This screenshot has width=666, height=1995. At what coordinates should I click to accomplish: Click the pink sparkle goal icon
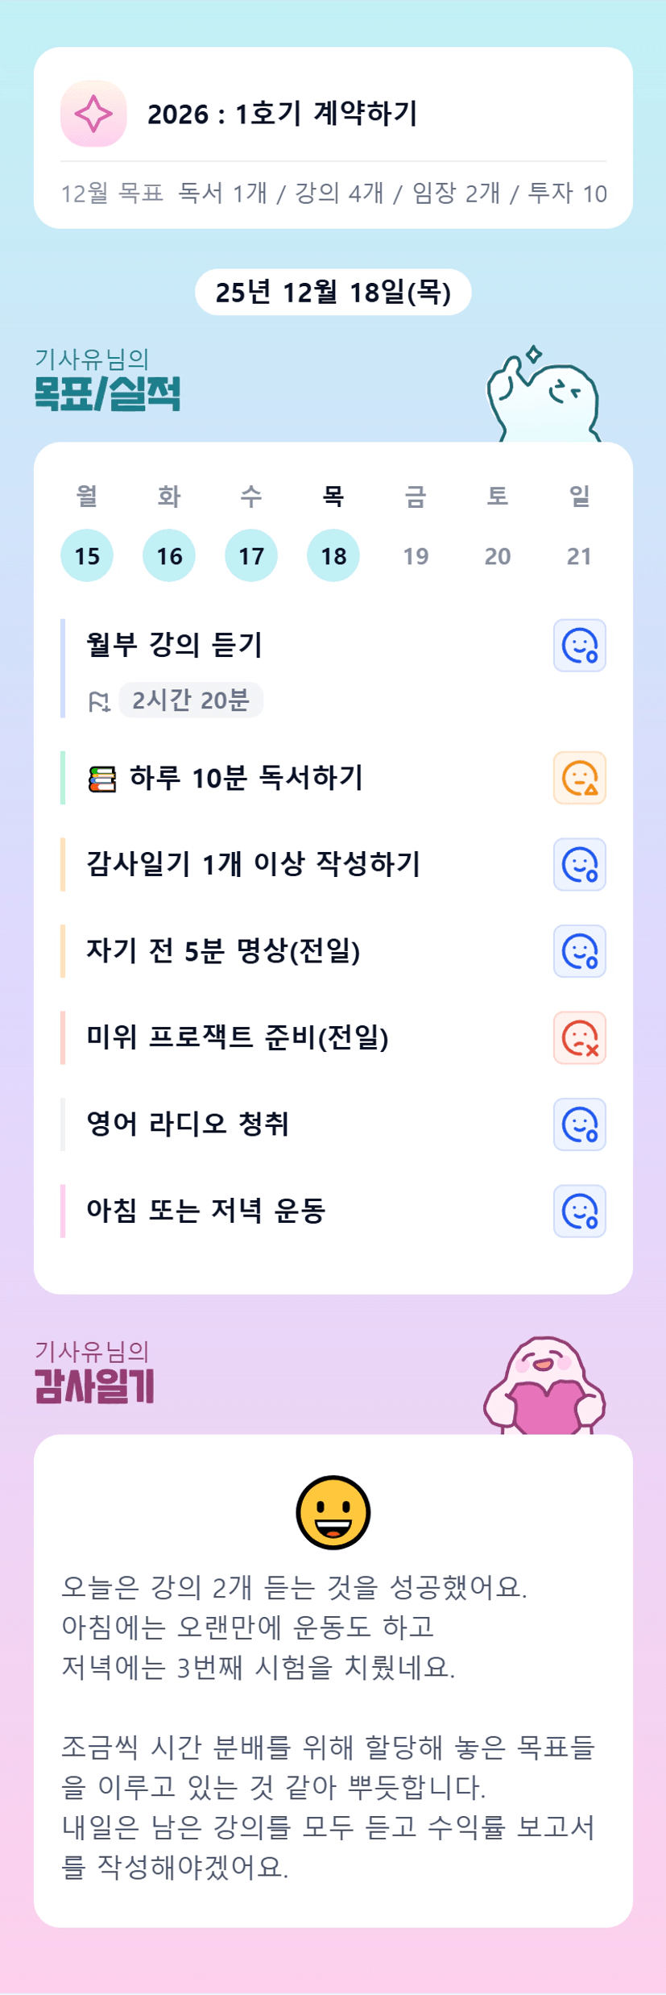coord(93,114)
